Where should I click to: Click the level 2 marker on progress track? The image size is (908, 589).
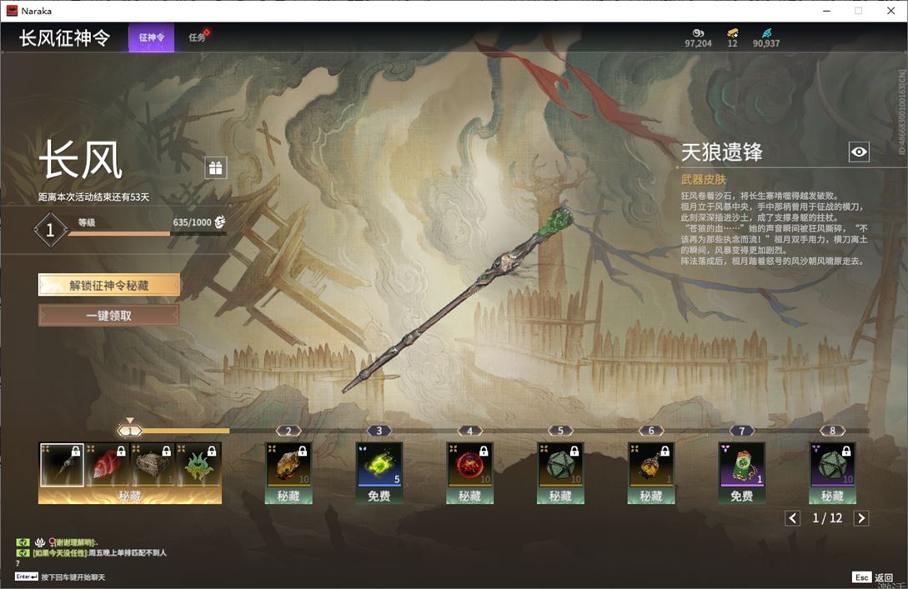[x=288, y=431]
